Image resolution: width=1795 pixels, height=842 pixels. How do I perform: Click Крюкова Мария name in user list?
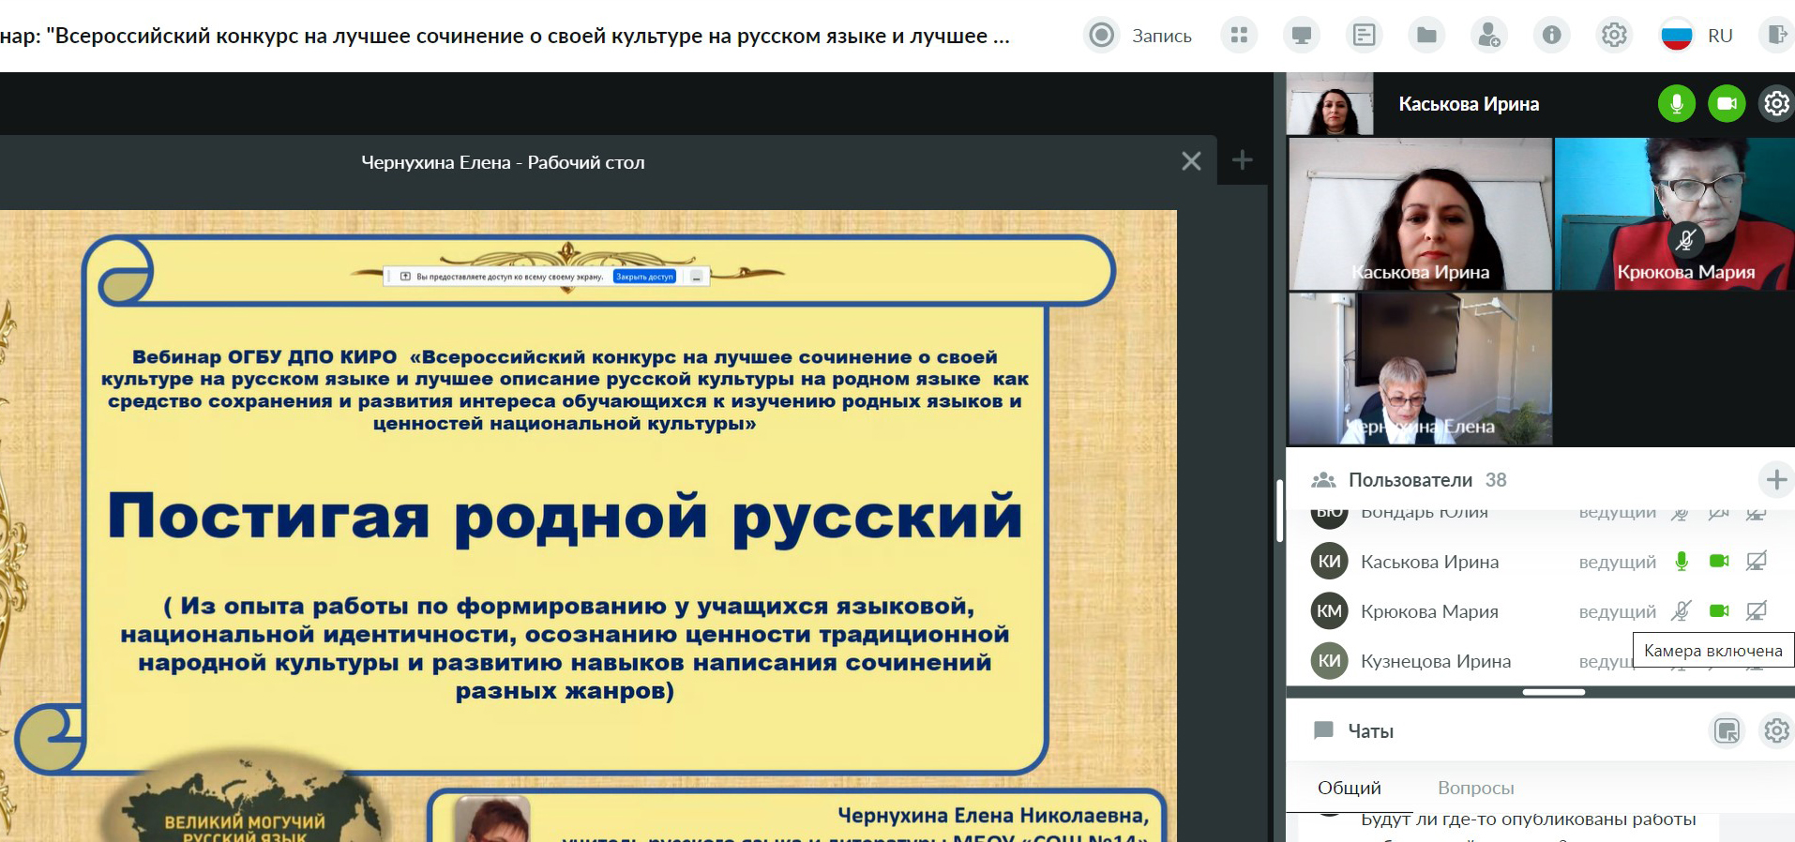pos(1429,611)
